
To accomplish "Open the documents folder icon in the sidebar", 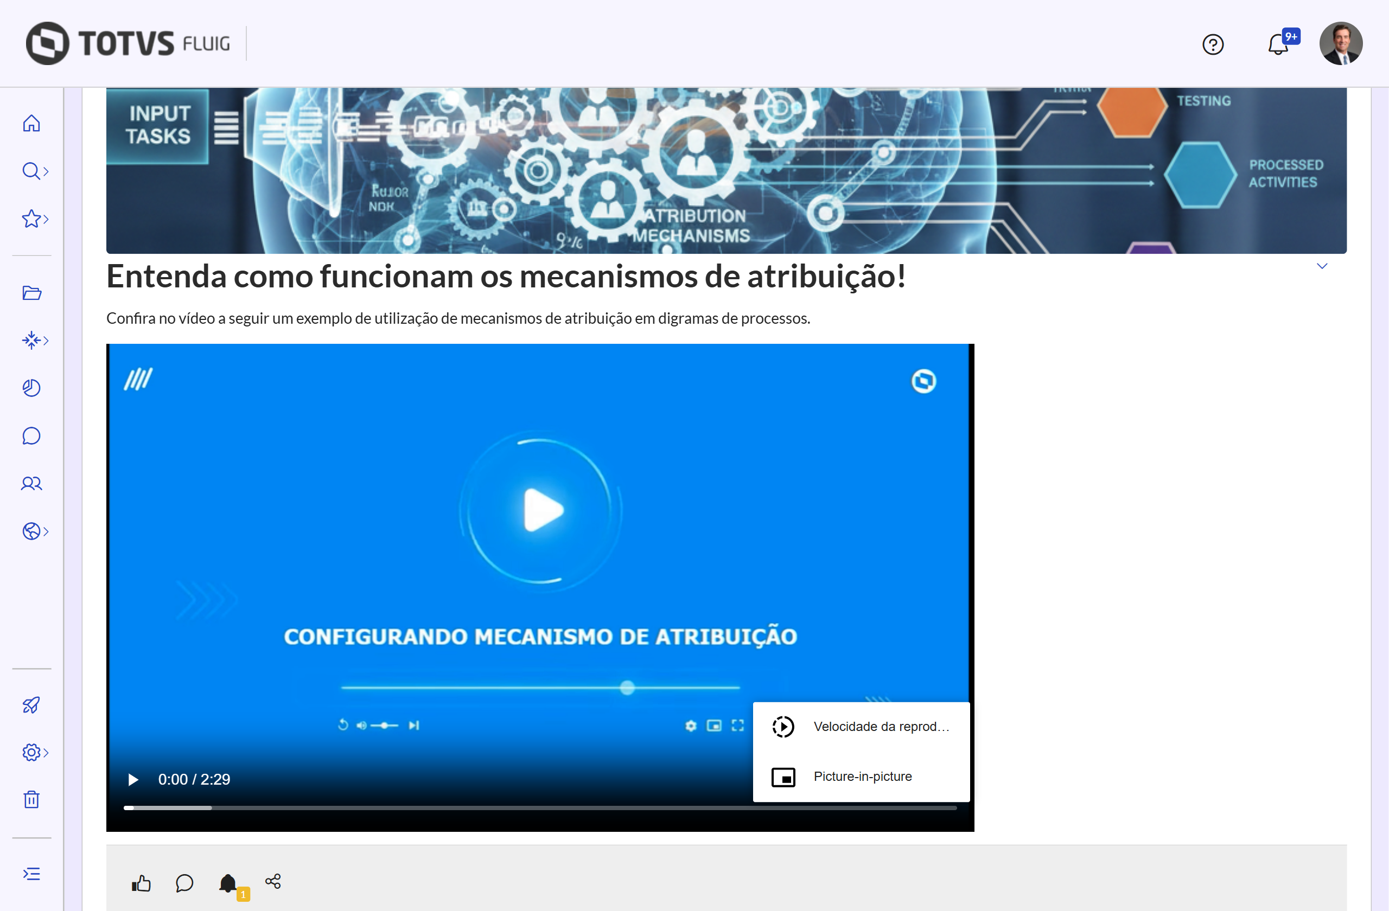I will click(x=31, y=293).
